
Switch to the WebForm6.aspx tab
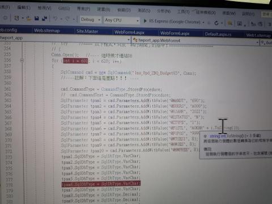[x=175, y=33]
